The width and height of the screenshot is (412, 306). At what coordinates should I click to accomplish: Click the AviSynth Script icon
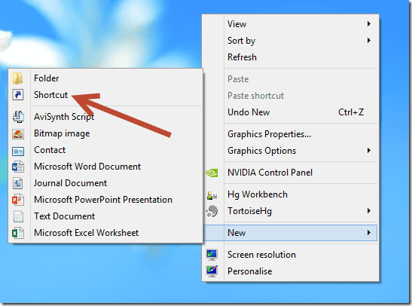coord(18,117)
